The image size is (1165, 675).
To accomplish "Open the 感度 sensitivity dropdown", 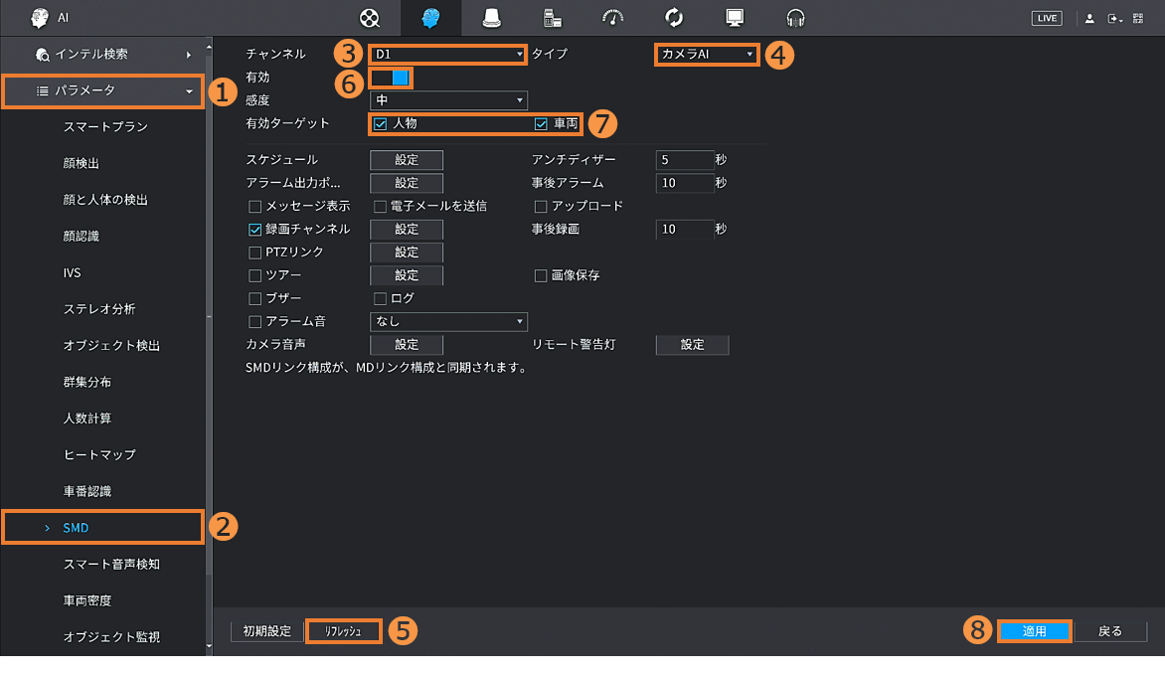I will (447, 100).
